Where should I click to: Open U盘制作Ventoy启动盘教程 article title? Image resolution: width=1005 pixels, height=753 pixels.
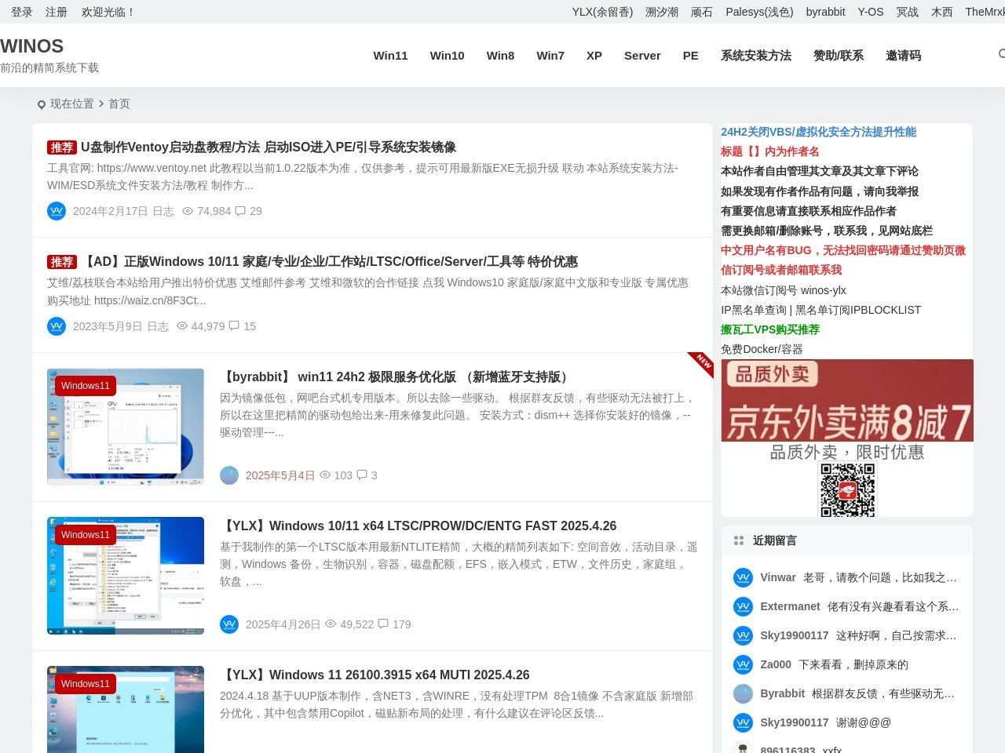[269, 147]
